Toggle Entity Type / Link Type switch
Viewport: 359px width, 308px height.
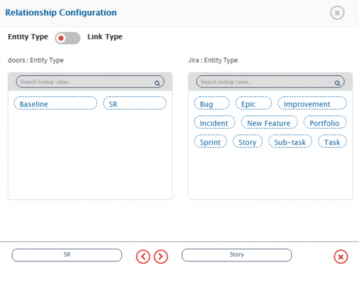coord(67,38)
